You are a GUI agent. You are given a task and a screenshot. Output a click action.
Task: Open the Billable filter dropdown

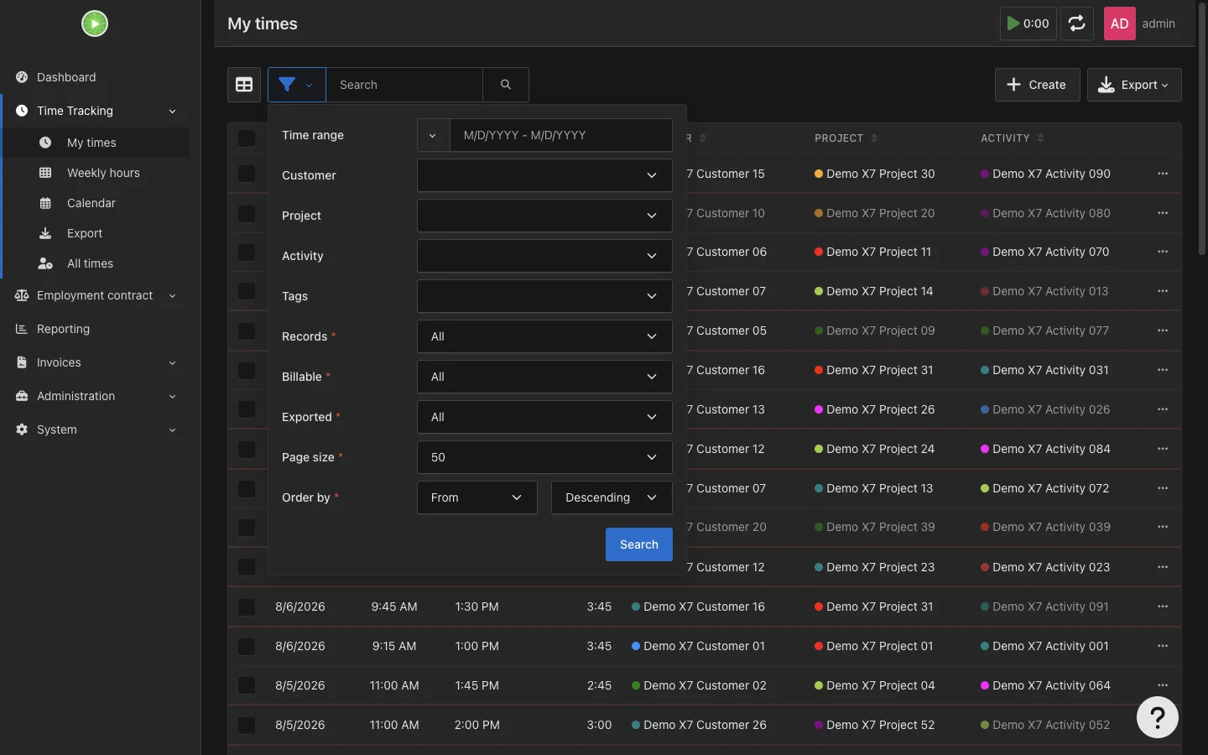point(544,377)
